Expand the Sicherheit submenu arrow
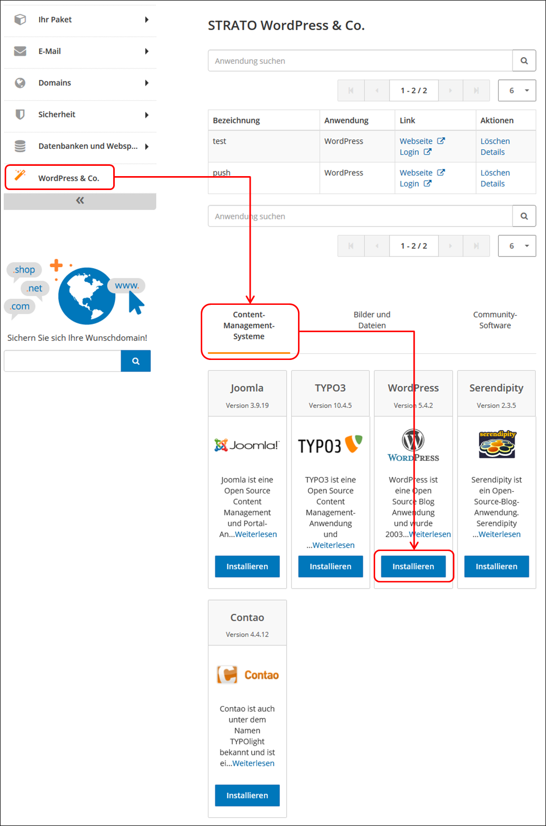This screenshot has height=826, width=546. tap(147, 115)
